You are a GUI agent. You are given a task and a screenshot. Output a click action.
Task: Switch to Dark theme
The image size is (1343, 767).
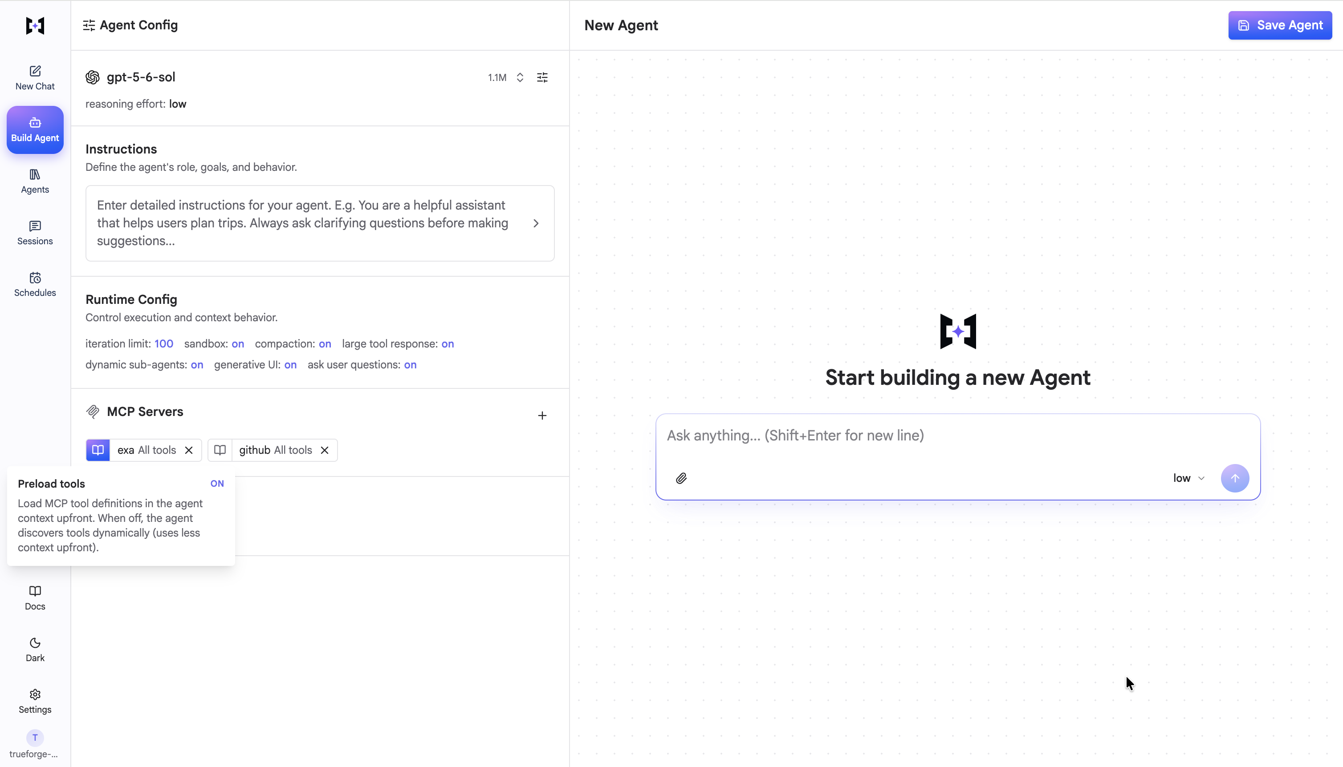35,650
